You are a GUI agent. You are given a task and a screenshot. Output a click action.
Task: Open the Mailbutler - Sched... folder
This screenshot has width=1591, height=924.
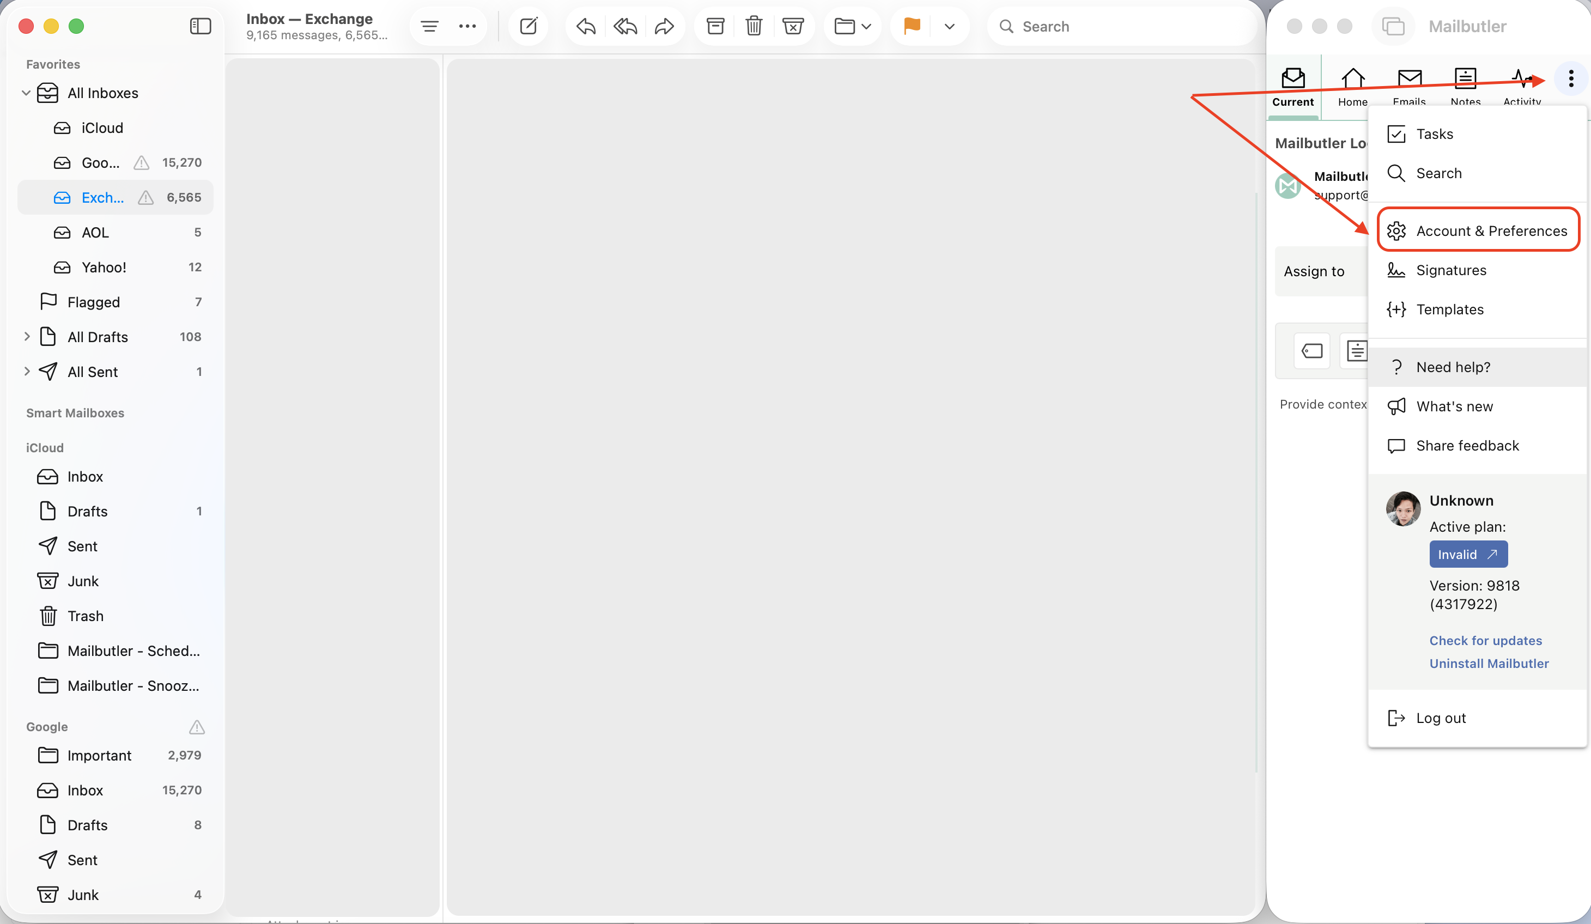tap(116, 651)
